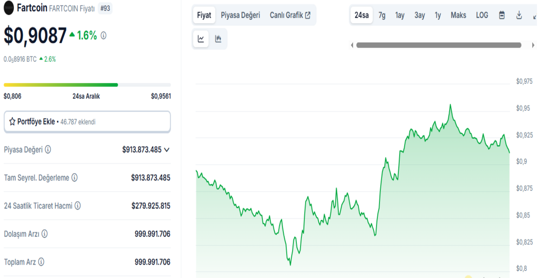Select the 7g time range
539x278 pixels.
pos(382,15)
